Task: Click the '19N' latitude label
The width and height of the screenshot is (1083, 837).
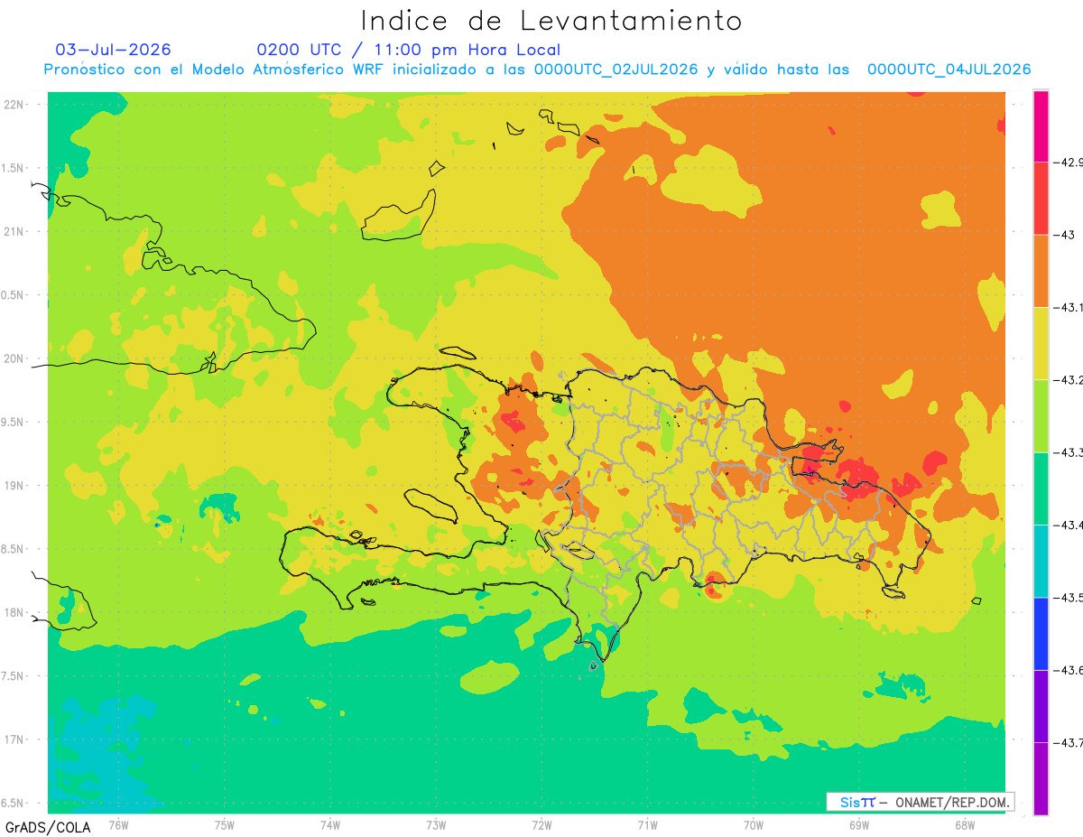Action: [15, 486]
